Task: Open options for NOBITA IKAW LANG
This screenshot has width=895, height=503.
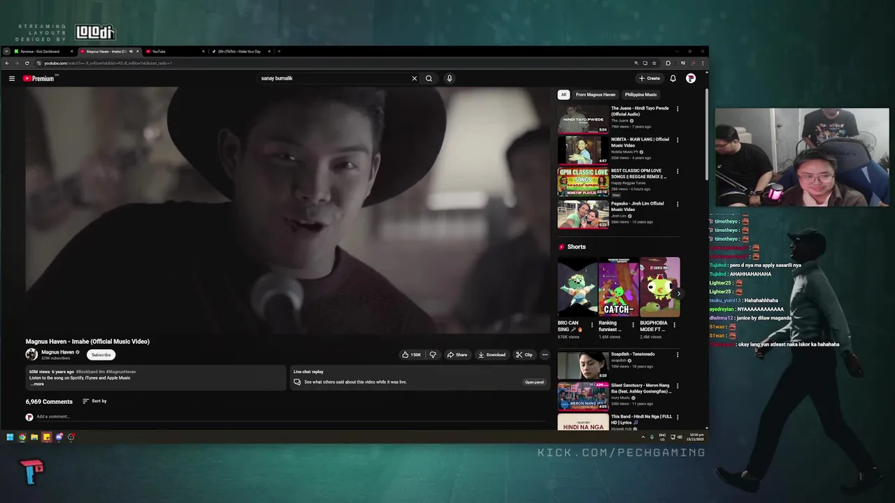Action: coord(677,140)
